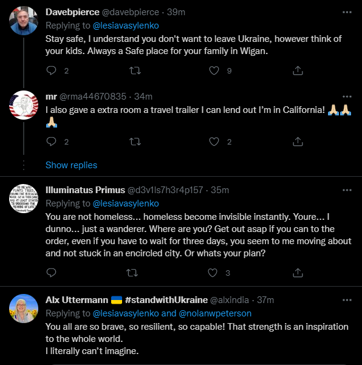The image size is (362, 365).
Task: Share Davebpierce's tweet
Action: 298,70
